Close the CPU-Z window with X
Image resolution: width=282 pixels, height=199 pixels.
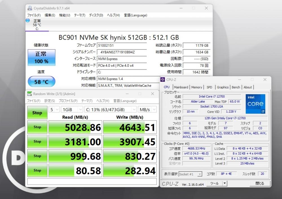tap(265, 80)
